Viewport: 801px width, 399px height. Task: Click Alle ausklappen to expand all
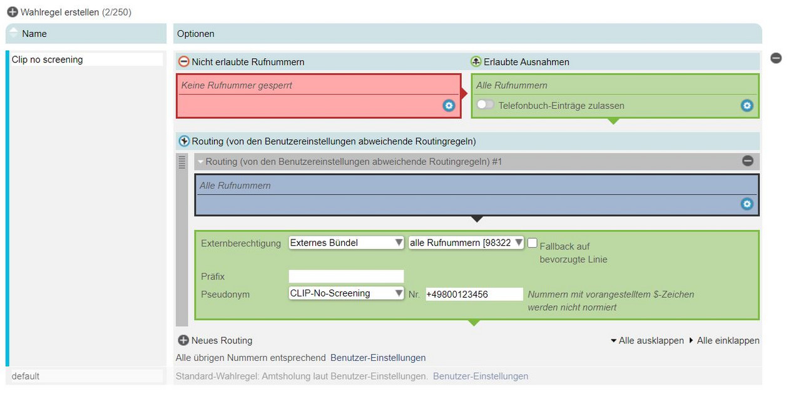647,341
